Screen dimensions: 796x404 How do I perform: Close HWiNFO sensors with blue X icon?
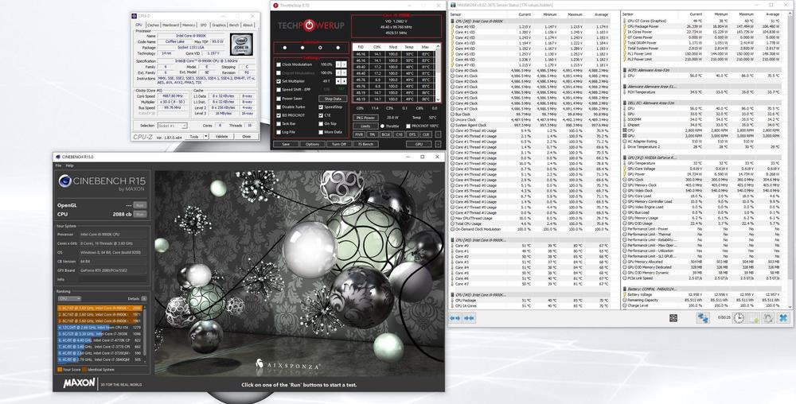tap(782, 317)
